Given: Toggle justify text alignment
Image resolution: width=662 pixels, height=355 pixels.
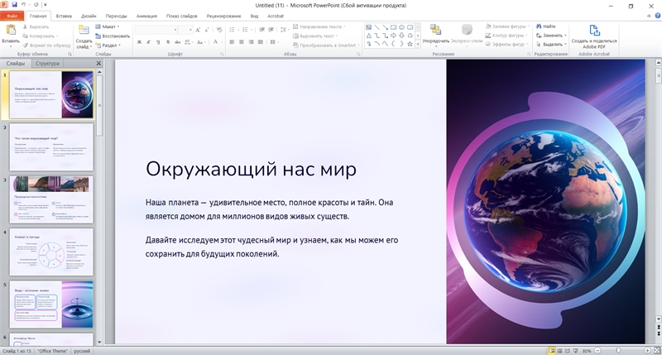Looking at the screenshot, I should click(261, 42).
